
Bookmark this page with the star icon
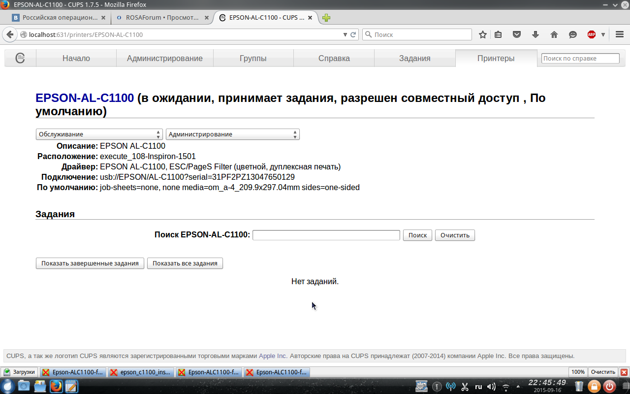coord(483,34)
